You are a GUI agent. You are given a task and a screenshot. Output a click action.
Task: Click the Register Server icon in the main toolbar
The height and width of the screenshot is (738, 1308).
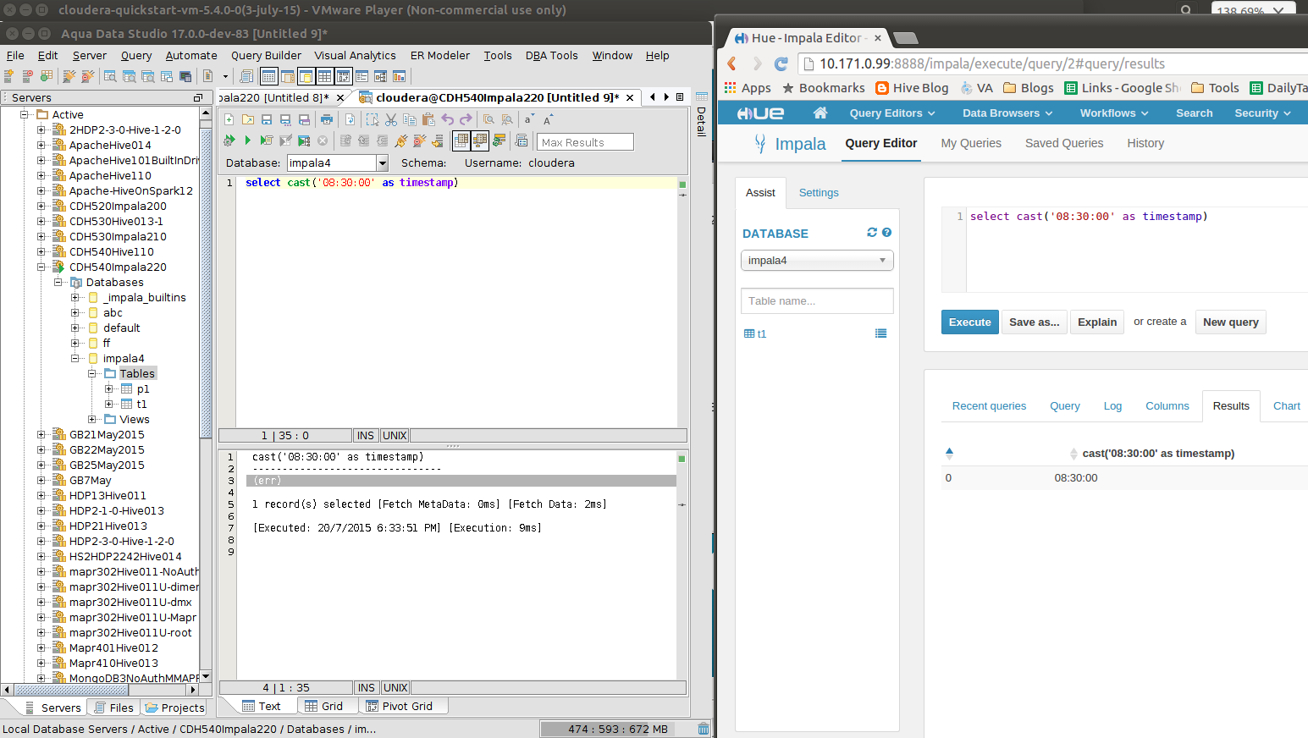tap(9, 76)
